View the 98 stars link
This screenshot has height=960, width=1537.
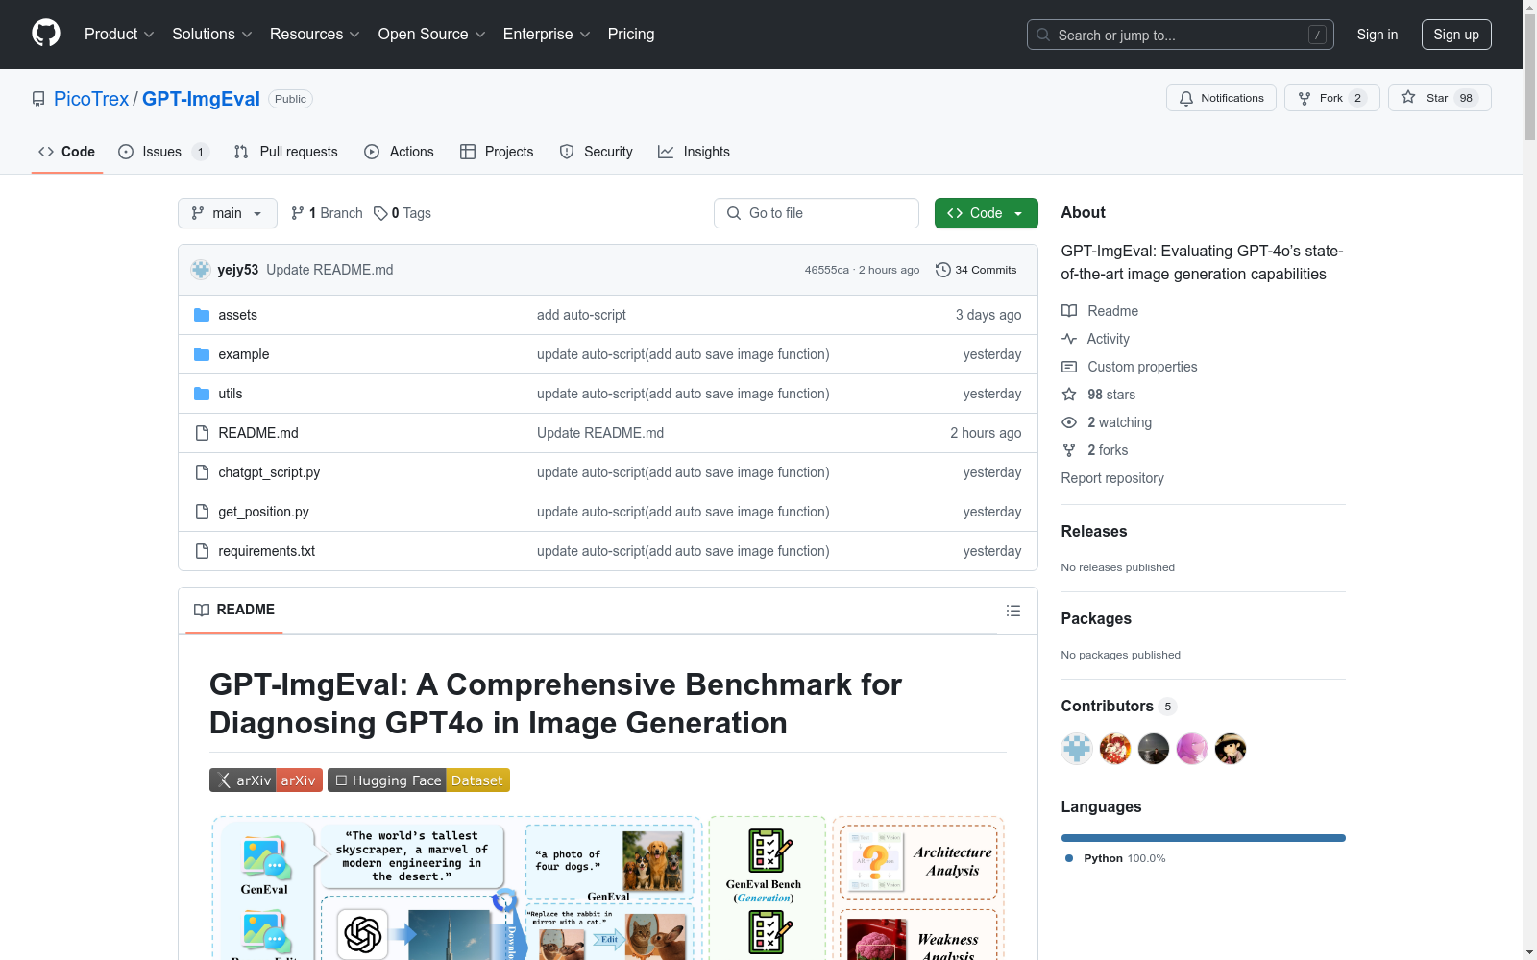tap(1099, 395)
